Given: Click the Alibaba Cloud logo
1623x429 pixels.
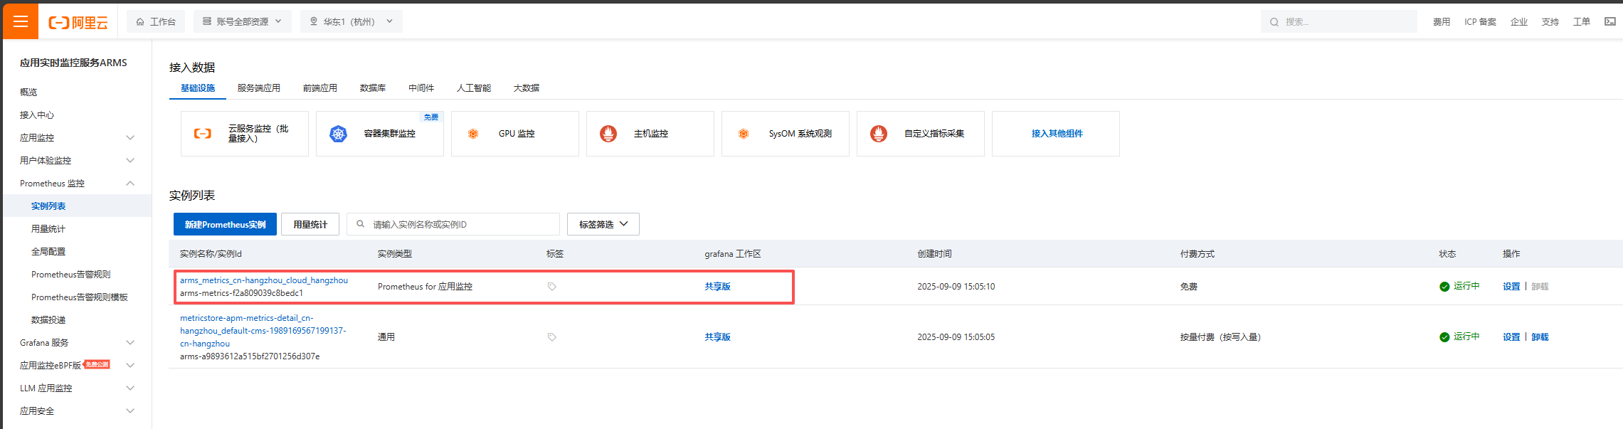Looking at the screenshot, I should pos(78,22).
